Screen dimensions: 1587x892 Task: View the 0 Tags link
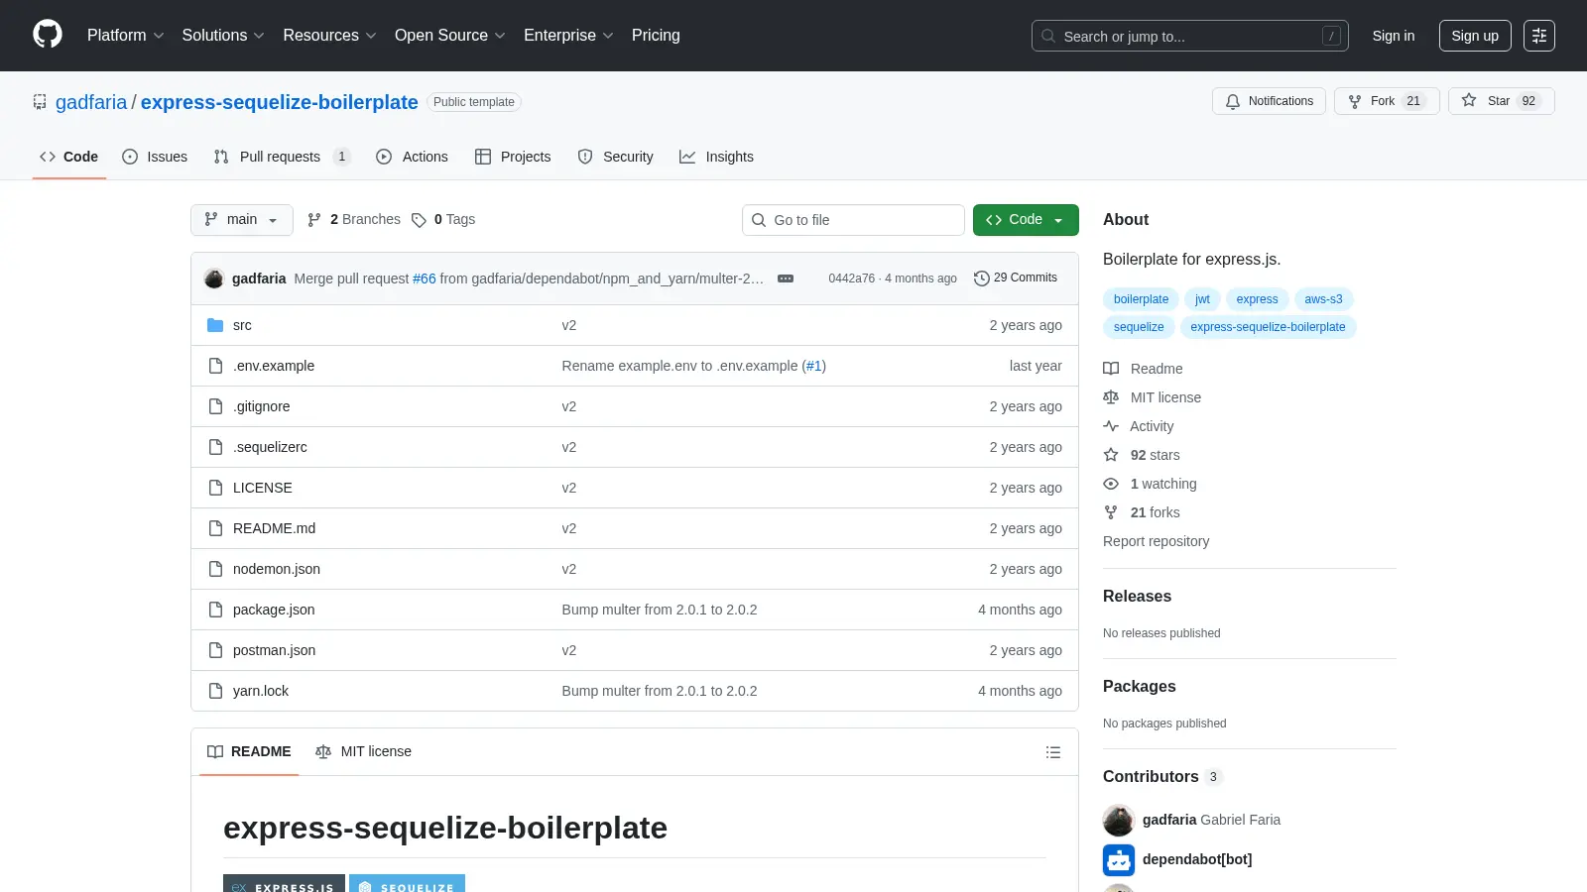443,220
